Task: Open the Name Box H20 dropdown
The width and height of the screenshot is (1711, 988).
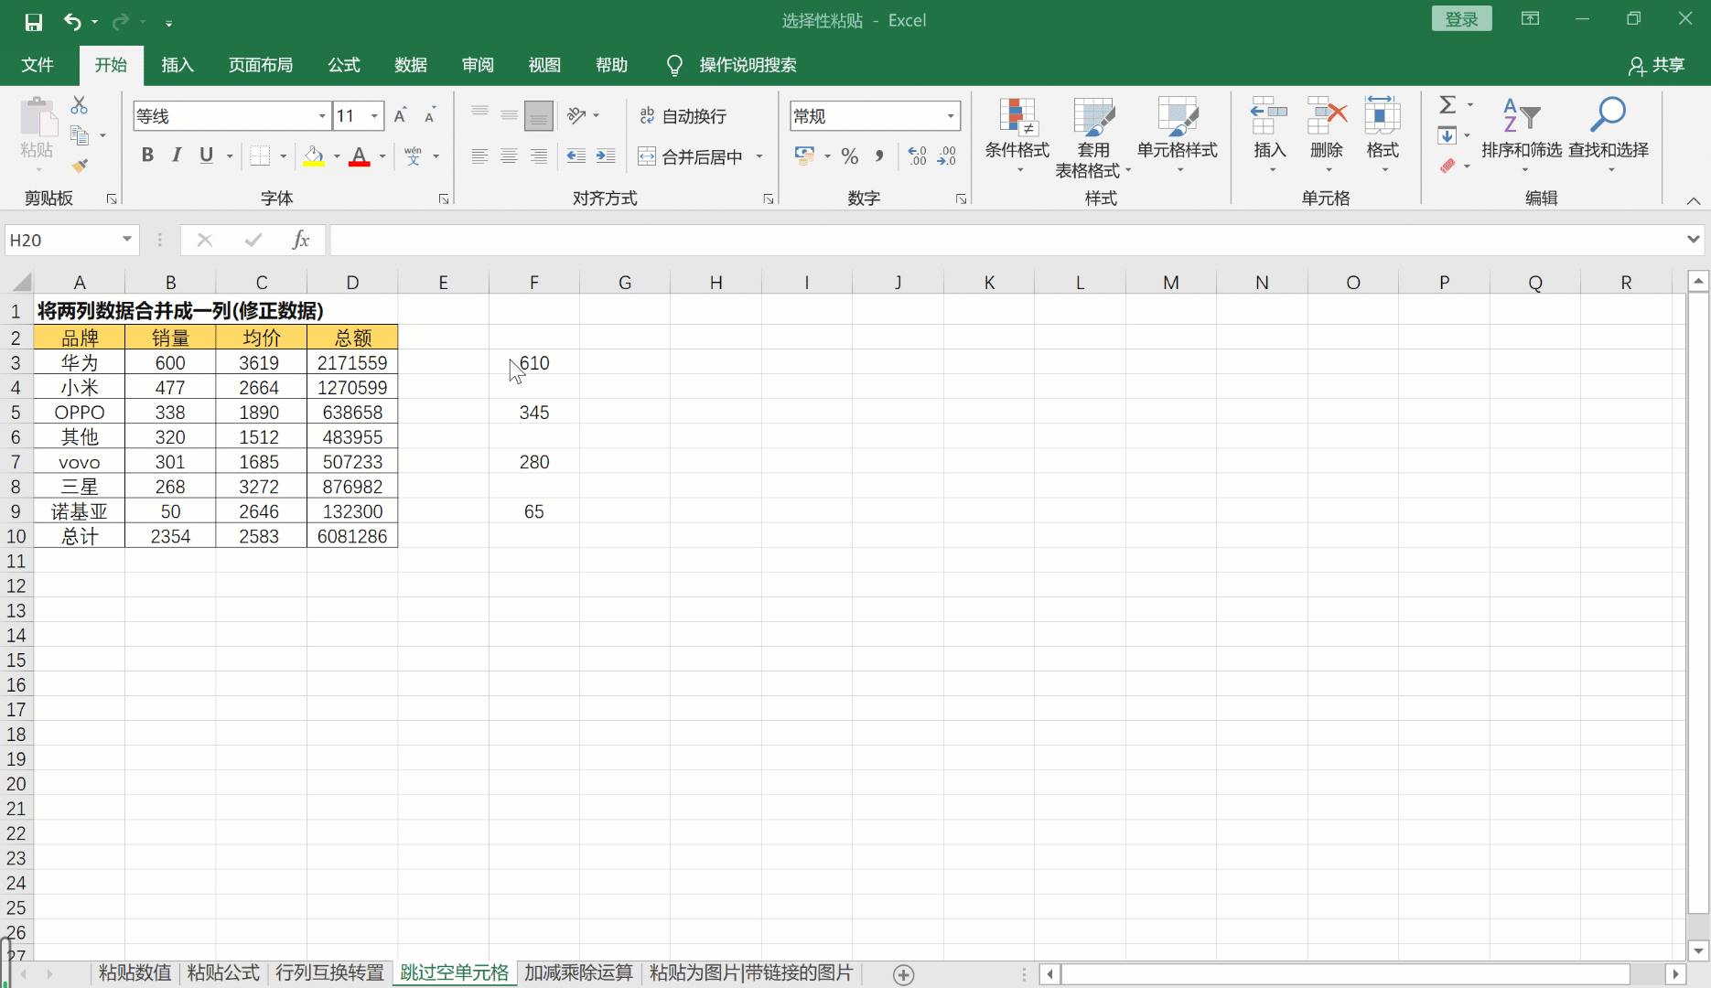Action: point(127,240)
